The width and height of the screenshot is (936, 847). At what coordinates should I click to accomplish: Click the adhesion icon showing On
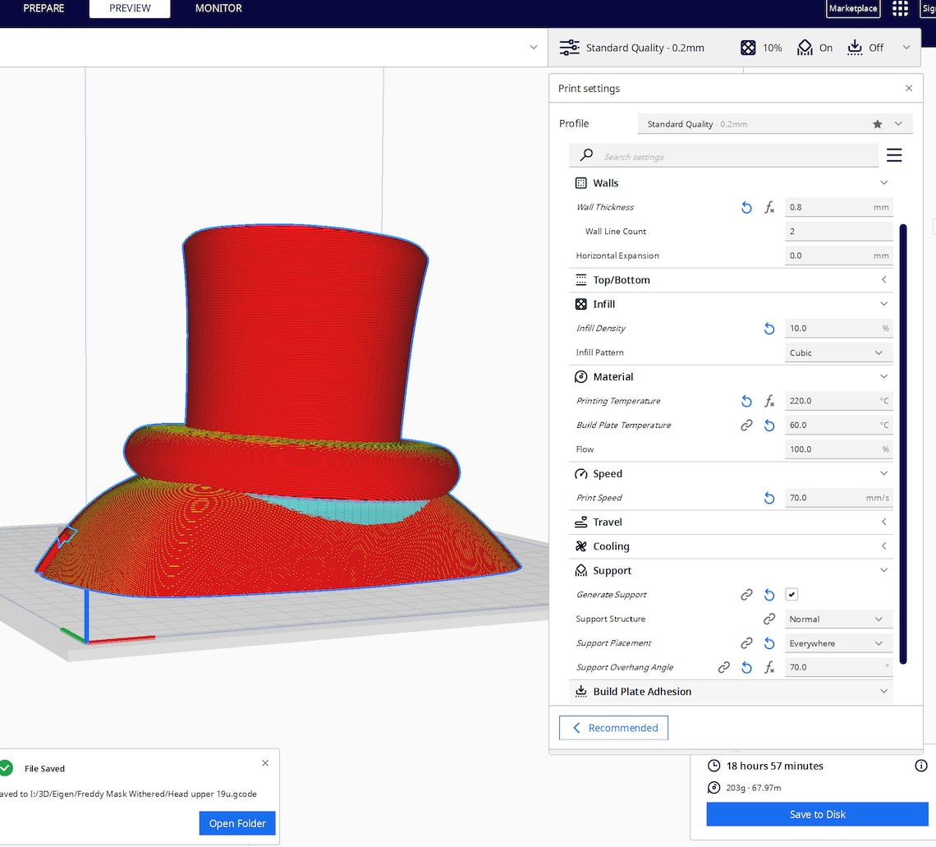point(803,48)
